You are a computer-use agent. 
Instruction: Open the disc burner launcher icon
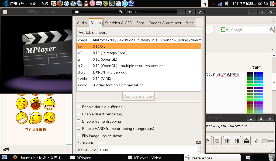coord(54,3)
